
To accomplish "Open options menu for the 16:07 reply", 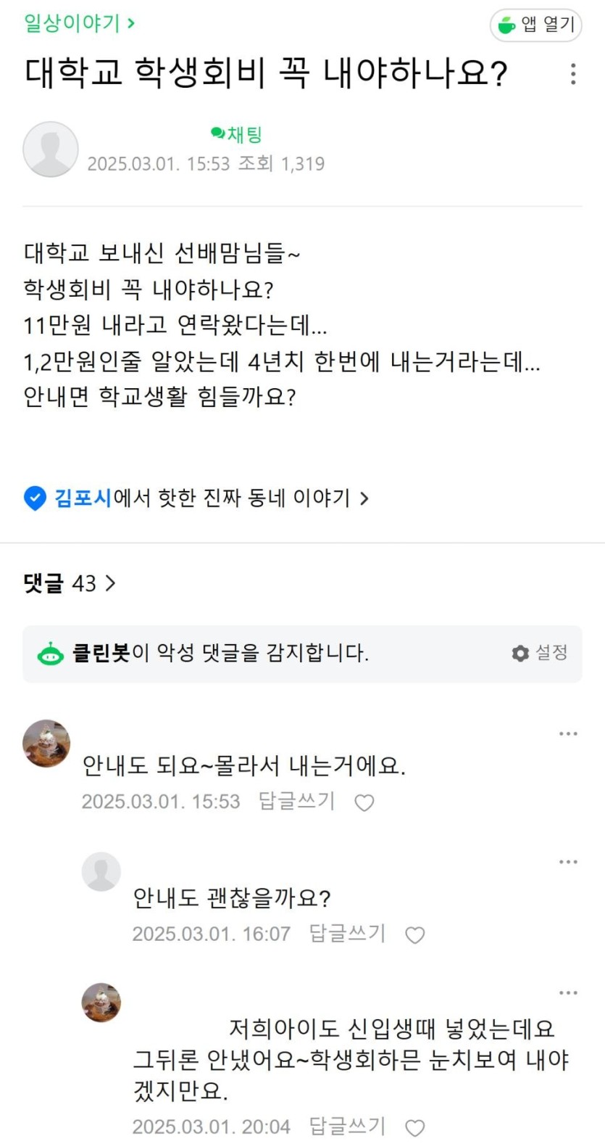I will click(568, 862).
